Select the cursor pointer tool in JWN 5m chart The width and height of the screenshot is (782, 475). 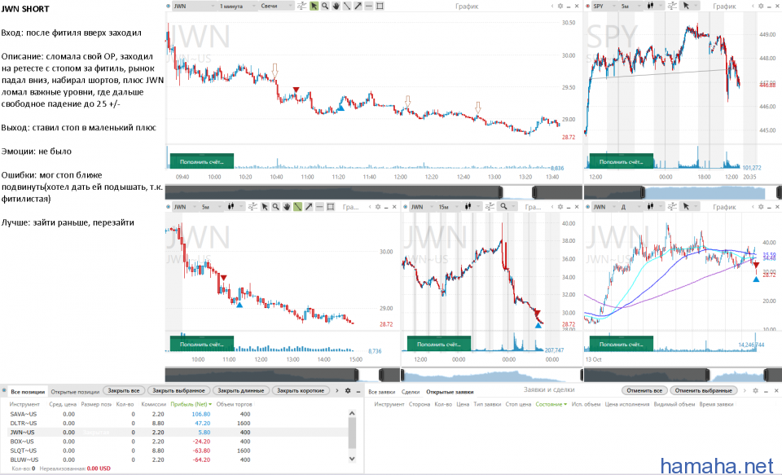265,207
